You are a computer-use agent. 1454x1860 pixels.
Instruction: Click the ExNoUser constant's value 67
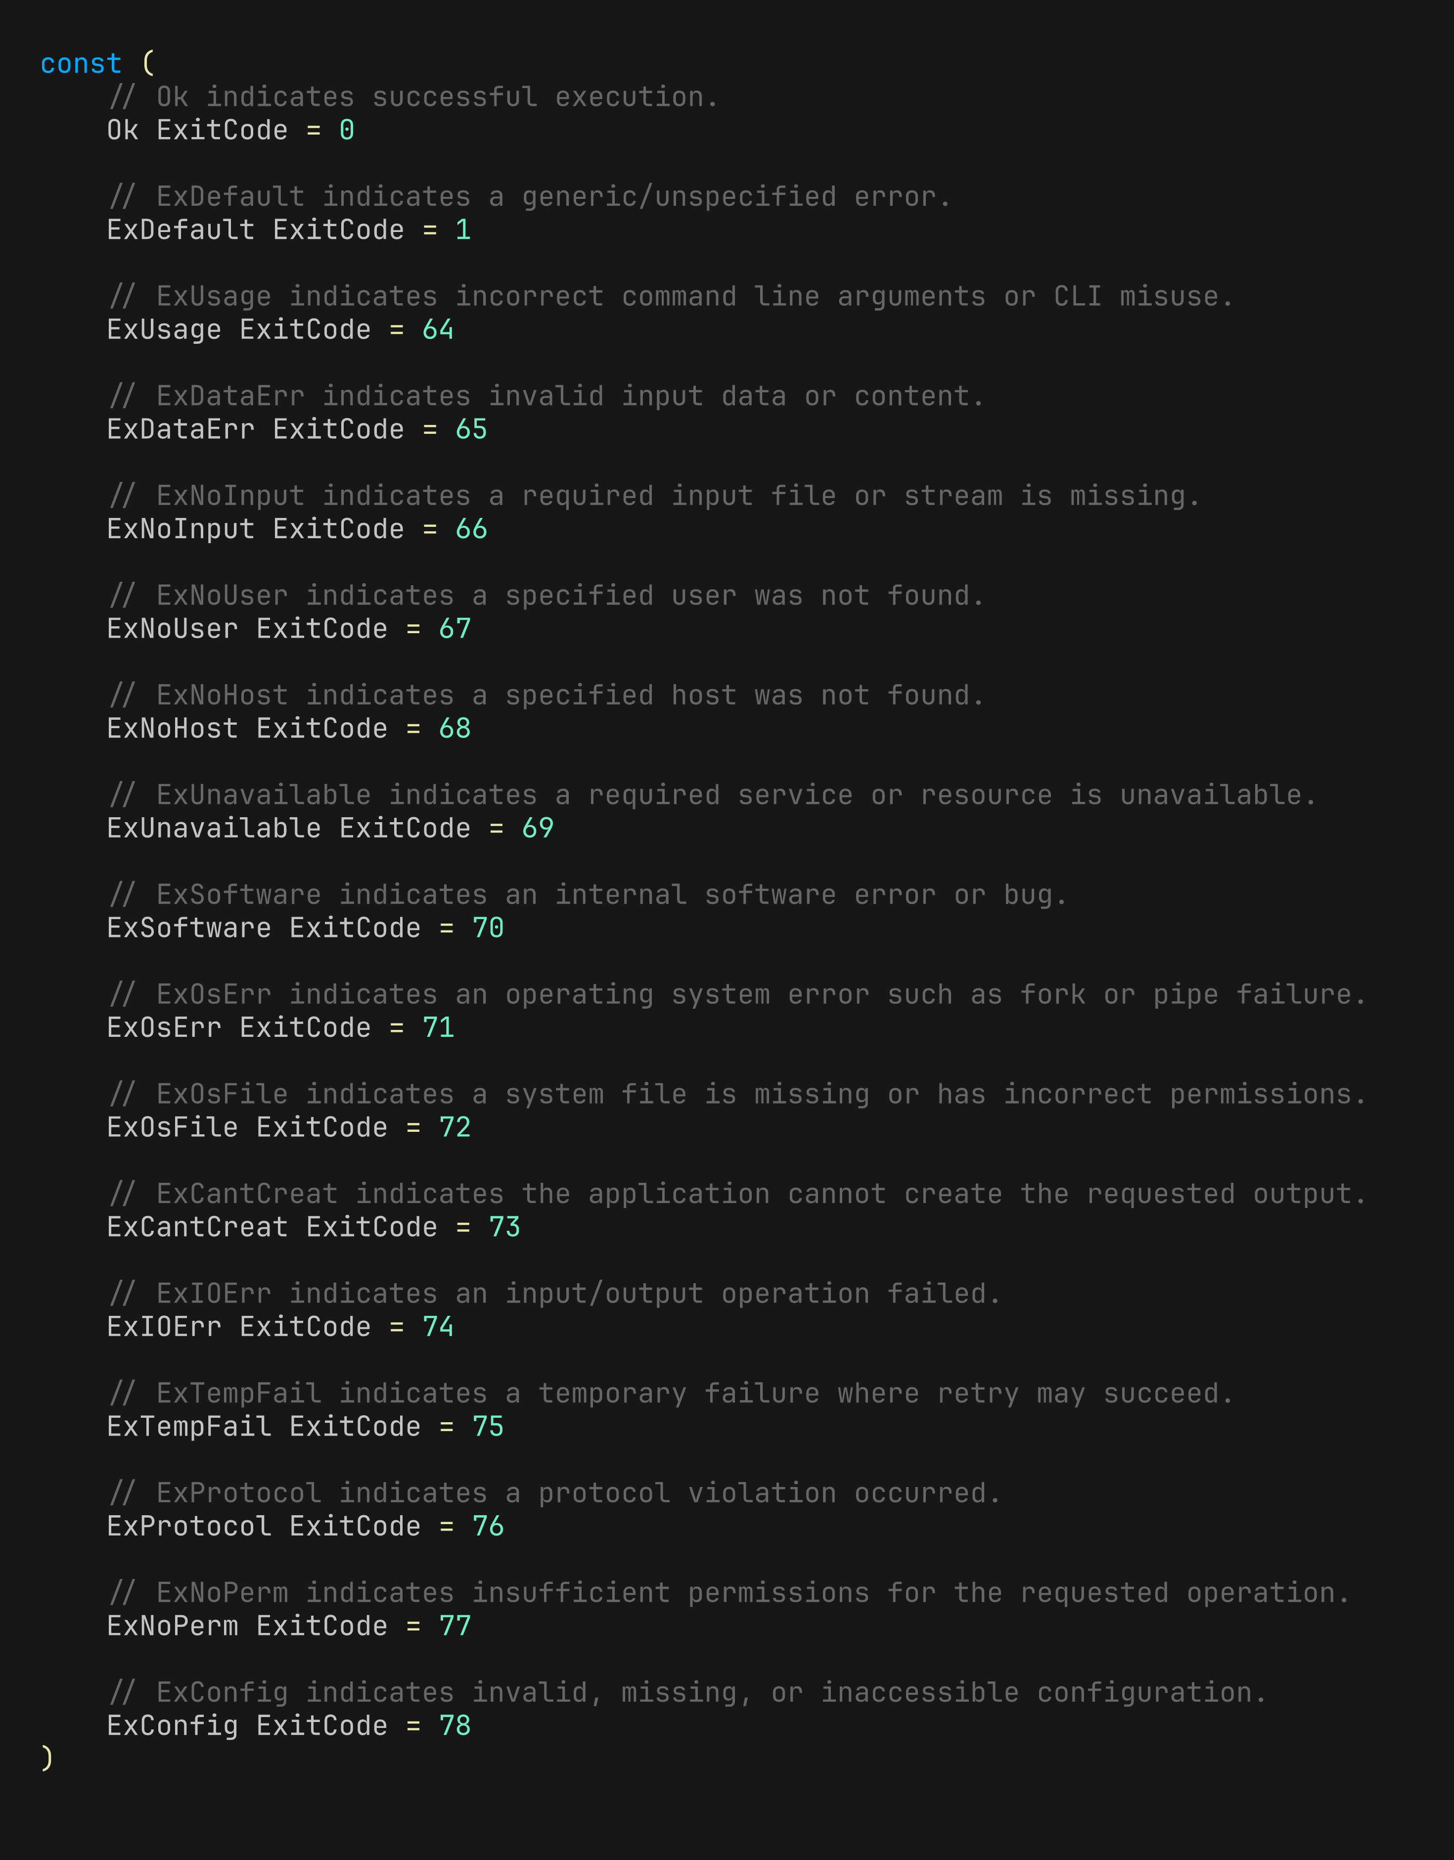click(x=454, y=629)
